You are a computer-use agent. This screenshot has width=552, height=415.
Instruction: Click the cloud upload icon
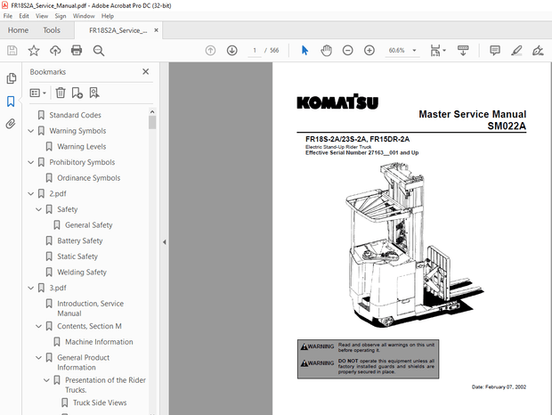pos(55,51)
